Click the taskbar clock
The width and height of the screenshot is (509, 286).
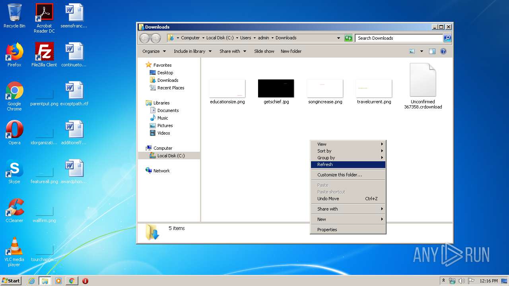pos(489,281)
